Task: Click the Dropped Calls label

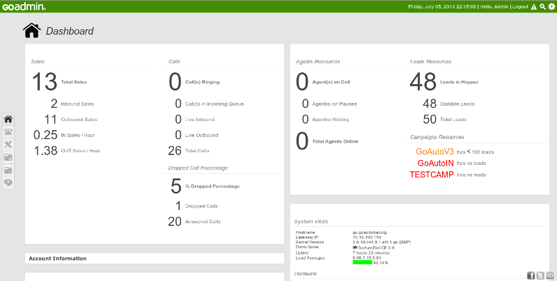Action: [x=201, y=206]
